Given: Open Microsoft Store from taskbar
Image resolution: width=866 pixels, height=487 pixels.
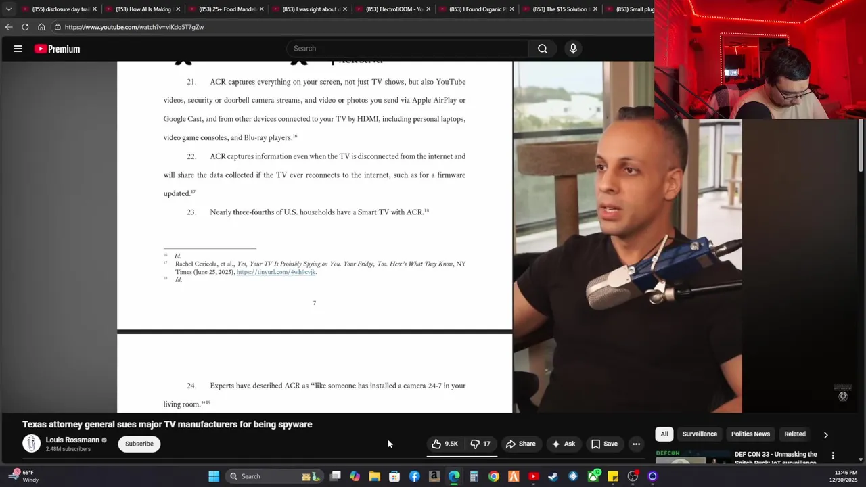Looking at the screenshot, I should point(394,476).
